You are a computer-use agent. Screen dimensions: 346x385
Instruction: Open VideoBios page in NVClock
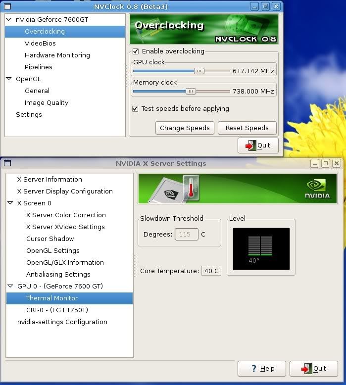pyautogui.click(x=40, y=43)
